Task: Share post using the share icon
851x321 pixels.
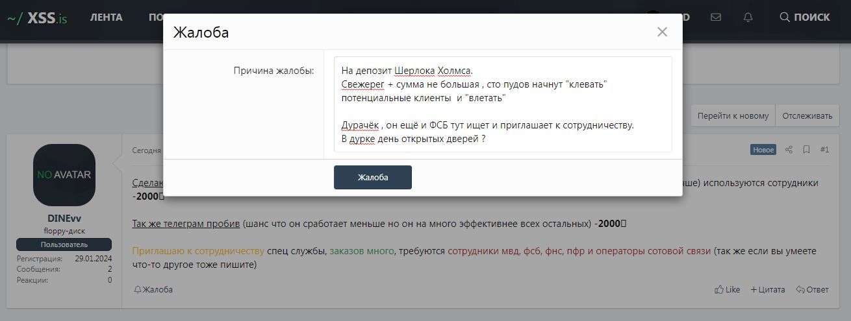Action: click(789, 150)
